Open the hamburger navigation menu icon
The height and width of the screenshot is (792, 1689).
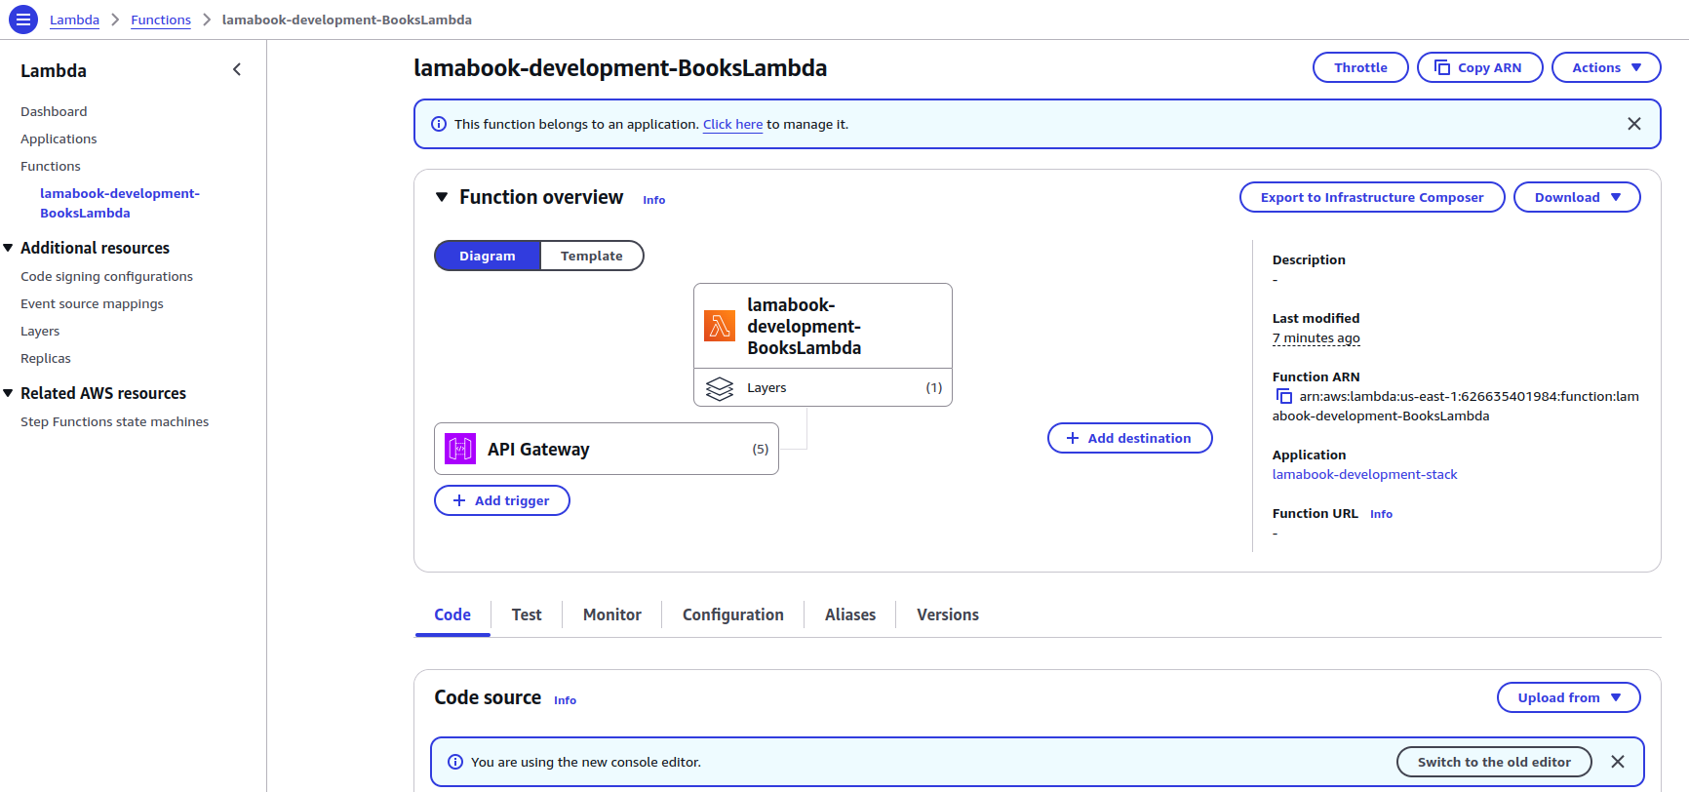[23, 20]
